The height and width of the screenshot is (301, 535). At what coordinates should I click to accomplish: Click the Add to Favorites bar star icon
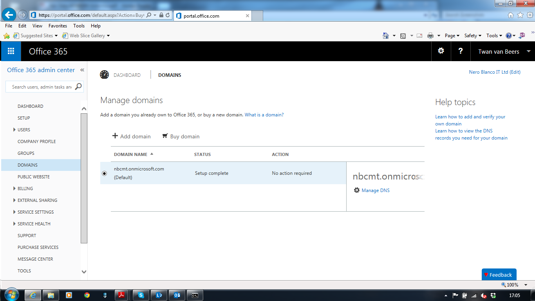pyautogui.click(x=7, y=36)
